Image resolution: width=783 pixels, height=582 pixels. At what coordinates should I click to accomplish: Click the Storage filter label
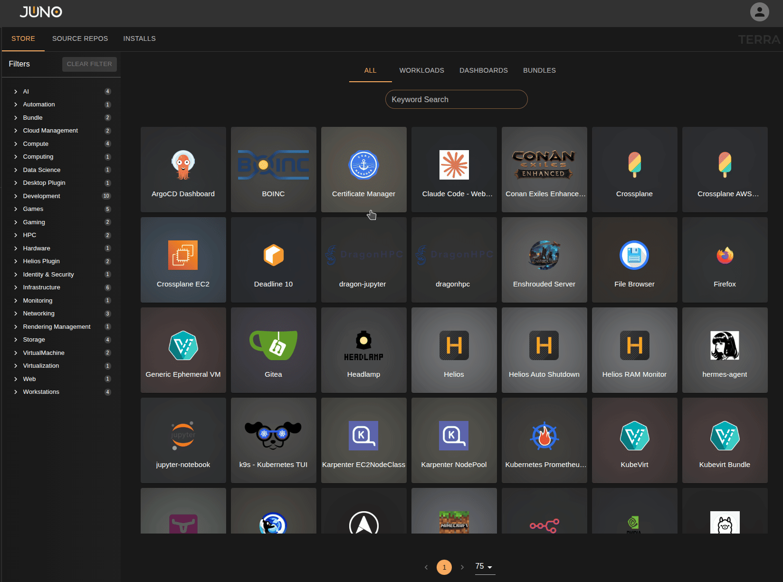[34, 340]
